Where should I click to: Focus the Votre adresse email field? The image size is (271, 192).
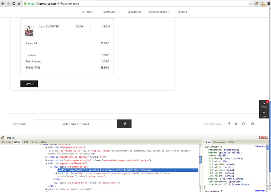(76, 124)
